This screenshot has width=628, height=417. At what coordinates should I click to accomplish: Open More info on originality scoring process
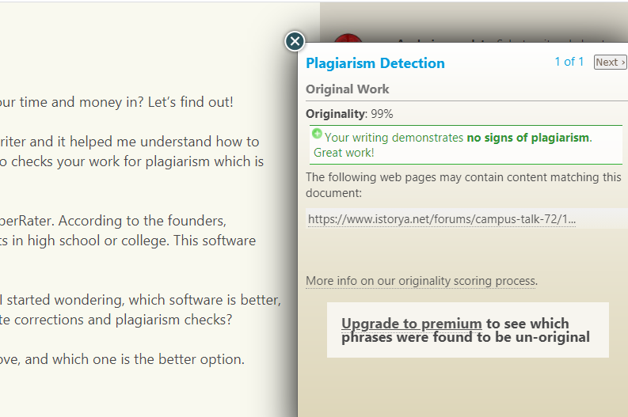(421, 281)
